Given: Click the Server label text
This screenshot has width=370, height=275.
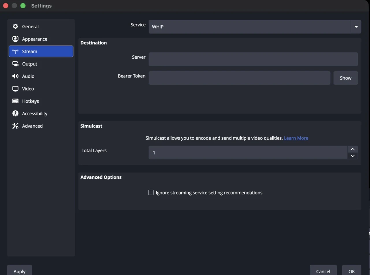Looking at the screenshot, I should coord(139,57).
